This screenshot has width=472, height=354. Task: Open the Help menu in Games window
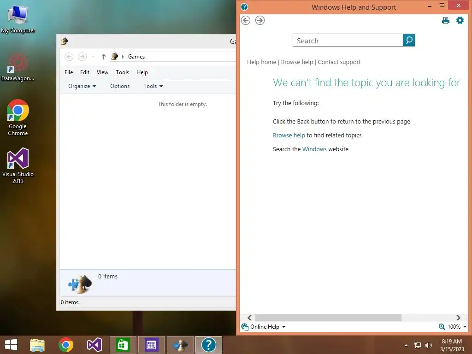142,72
